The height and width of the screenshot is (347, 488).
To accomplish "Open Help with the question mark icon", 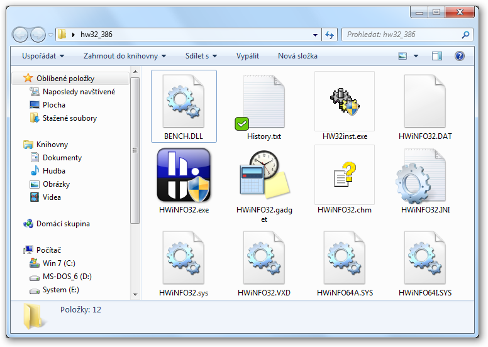I will (x=459, y=56).
